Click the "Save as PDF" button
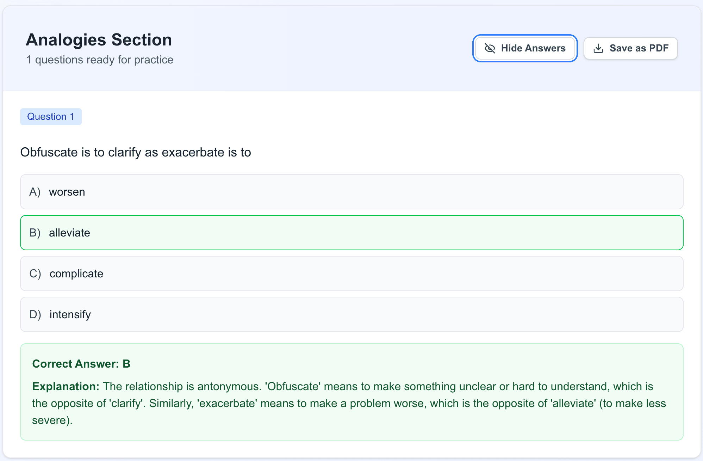 (x=630, y=48)
